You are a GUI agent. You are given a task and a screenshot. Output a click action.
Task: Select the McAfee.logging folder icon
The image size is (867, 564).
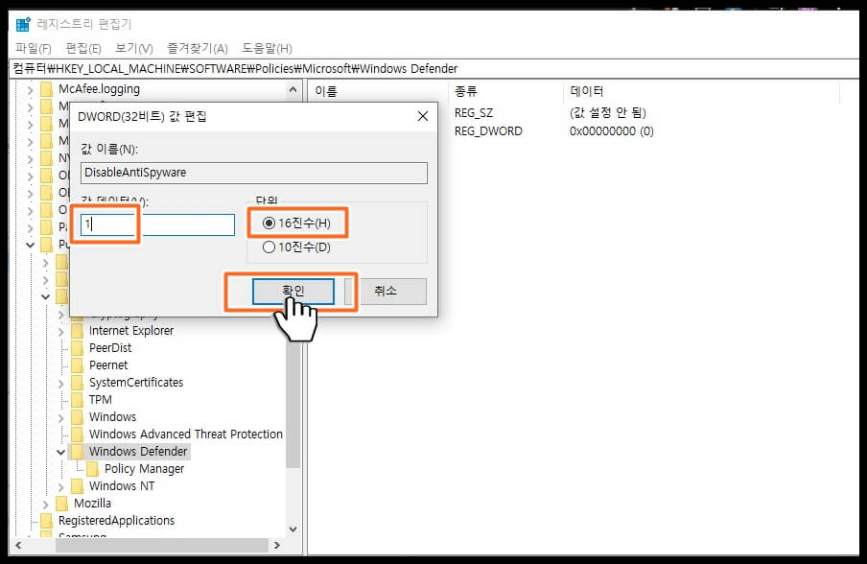coord(47,89)
